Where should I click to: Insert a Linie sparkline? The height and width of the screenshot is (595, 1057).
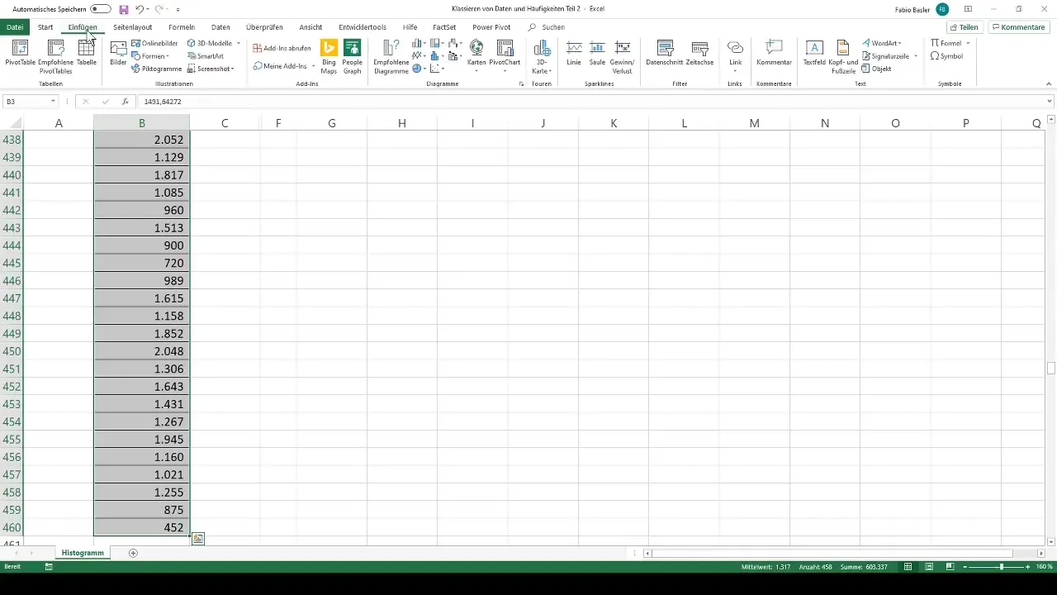click(574, 53)
